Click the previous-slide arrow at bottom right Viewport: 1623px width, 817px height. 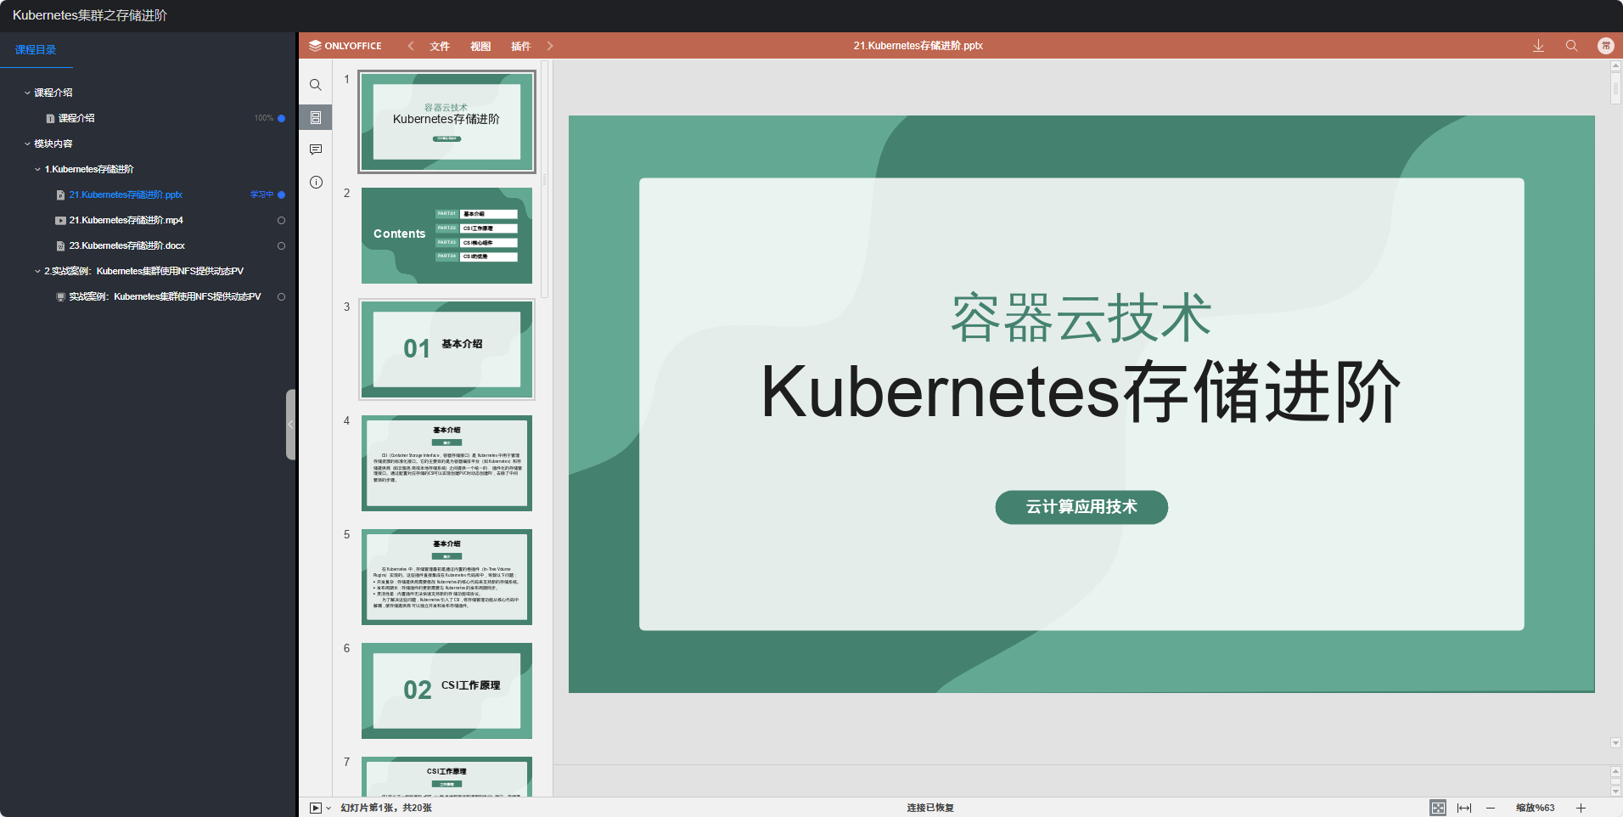(1615, 771)
